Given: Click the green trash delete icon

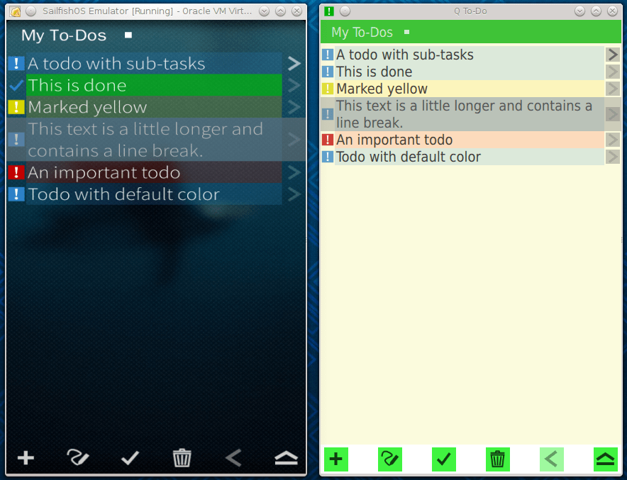Looking at the screenshot, I should point(497,459).
